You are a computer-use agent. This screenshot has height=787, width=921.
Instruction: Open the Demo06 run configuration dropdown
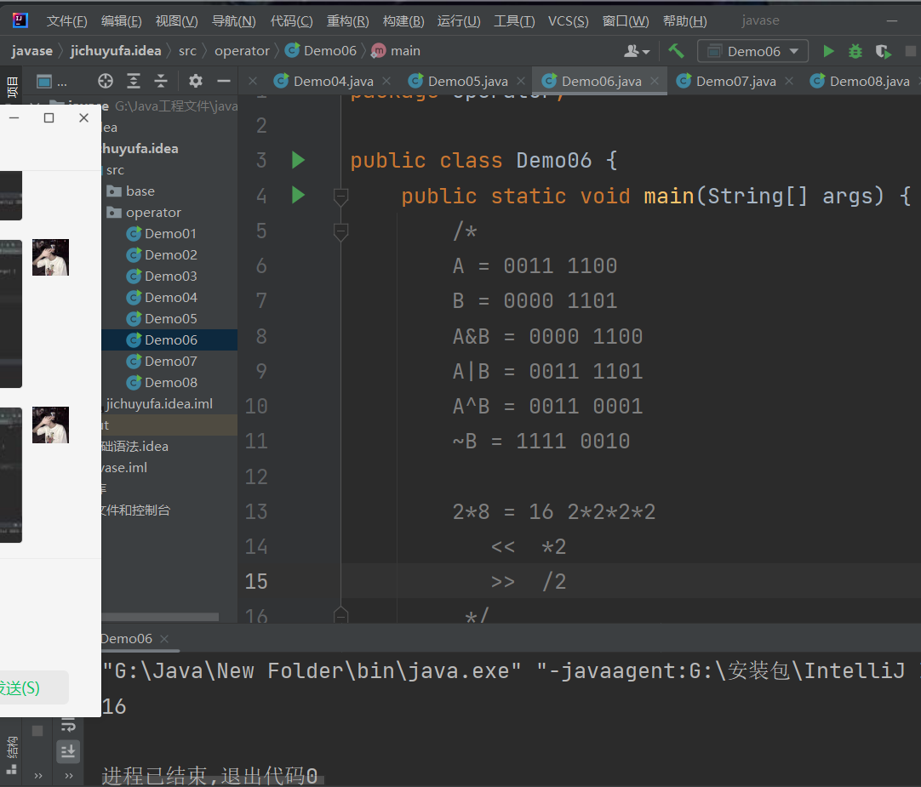(752, 51)
